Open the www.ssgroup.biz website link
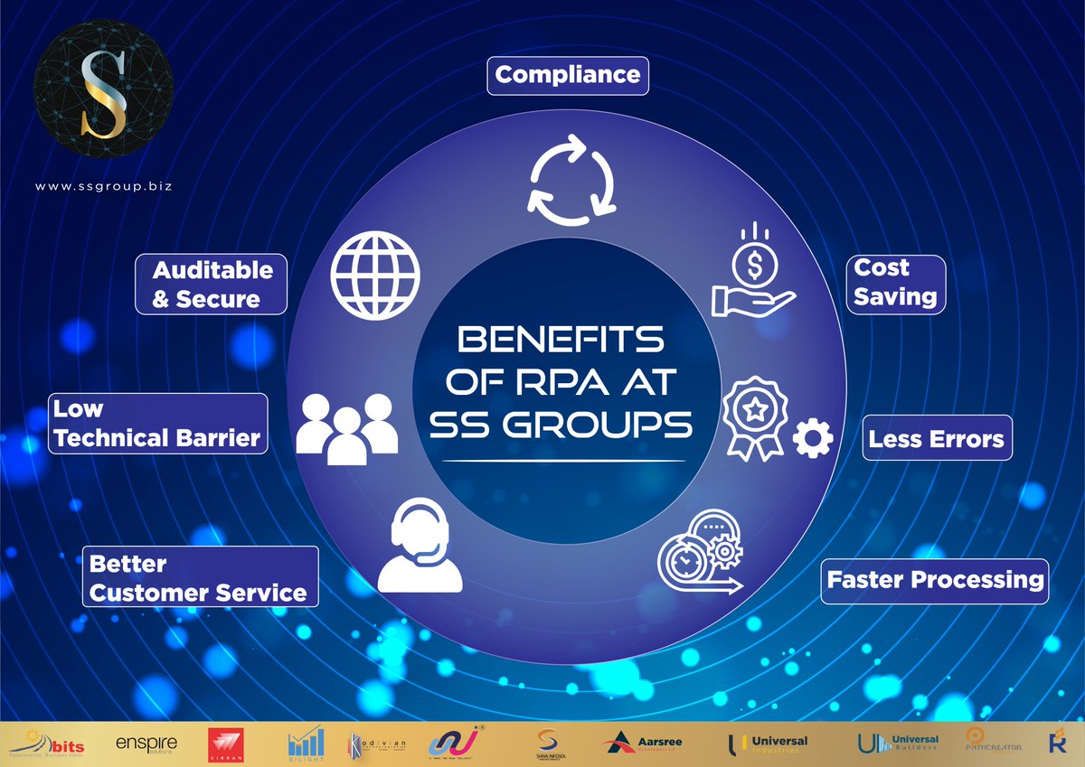This screenshot has height=767, width=1085. point(103,186)
